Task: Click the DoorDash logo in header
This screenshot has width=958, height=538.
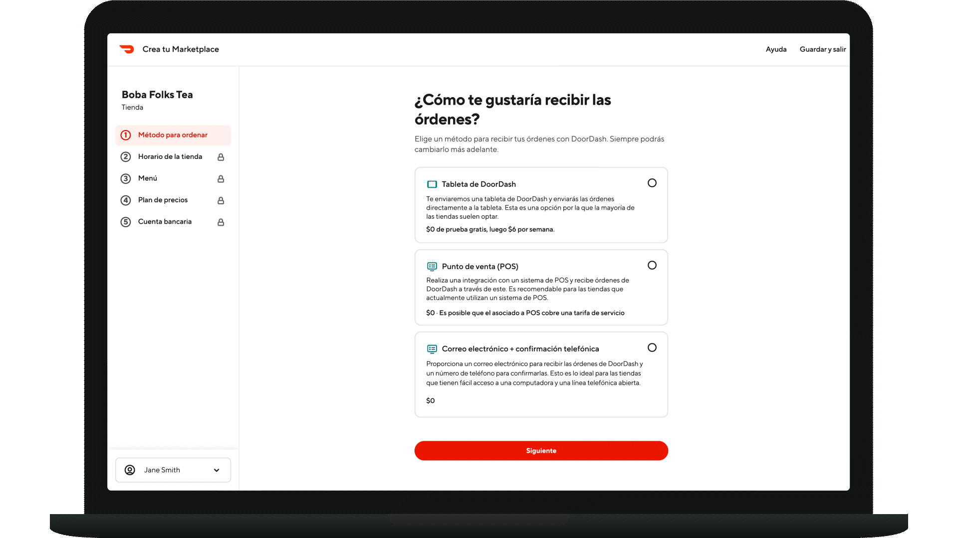Action: [x=128, y=49]
